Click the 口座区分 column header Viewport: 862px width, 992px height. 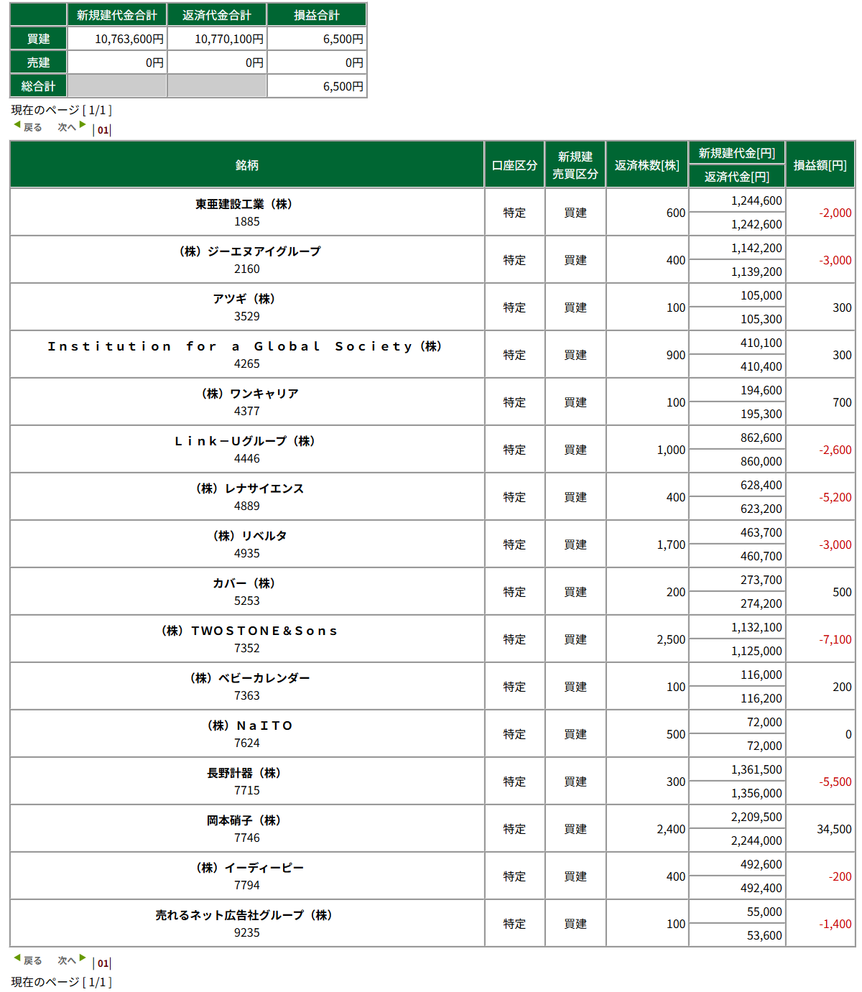tap(514, 164)
